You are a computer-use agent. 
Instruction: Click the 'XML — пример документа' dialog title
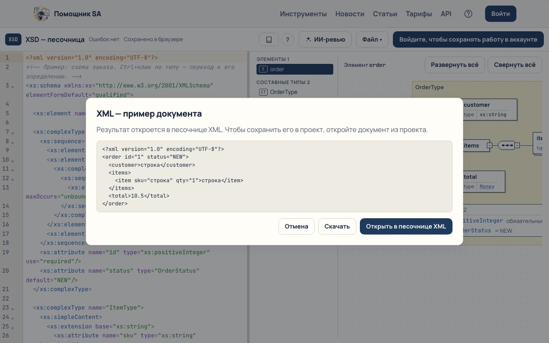(149, 114)
